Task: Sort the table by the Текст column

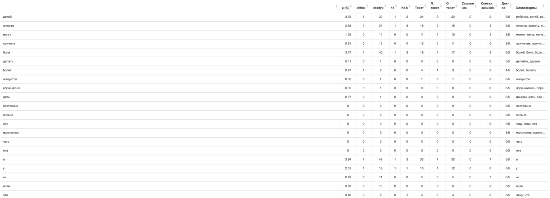Action: click(x=425, y=6)
